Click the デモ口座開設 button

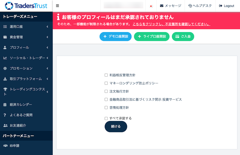click(115, 37)
